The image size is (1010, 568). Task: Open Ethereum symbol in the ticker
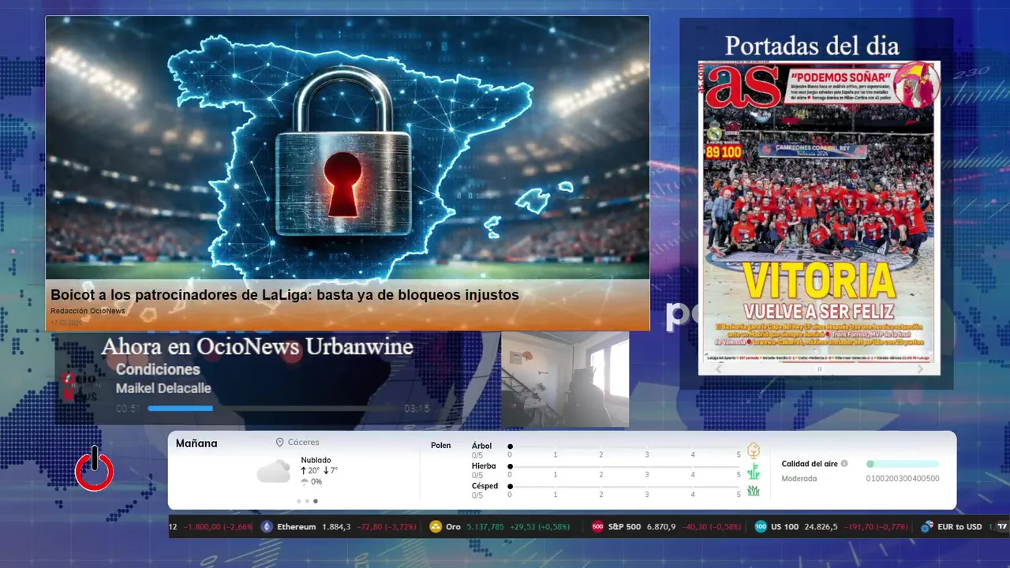[297, 527]
